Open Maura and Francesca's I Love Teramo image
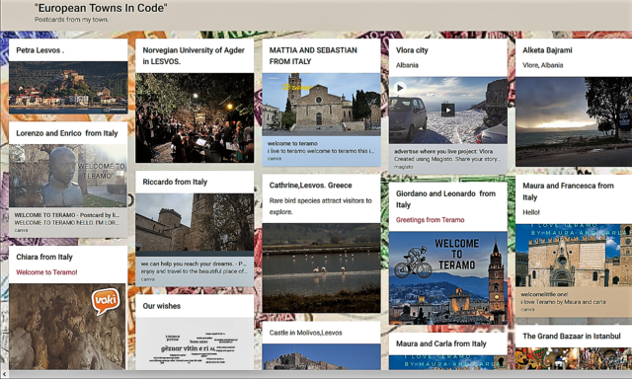Image resolution: width=632 pixels, height=379 pixels. [x=574, y=256]
